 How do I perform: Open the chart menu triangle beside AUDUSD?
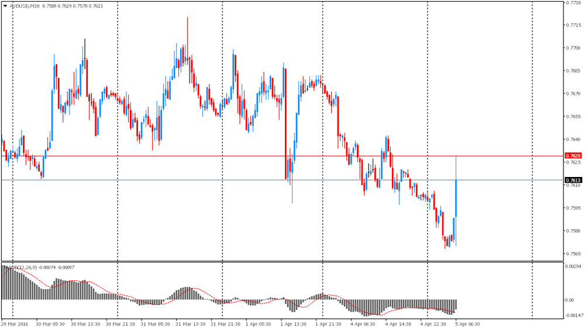tap(5, 6)
